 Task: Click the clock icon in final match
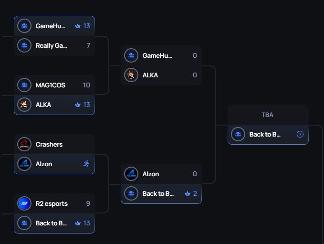[300, 134]
